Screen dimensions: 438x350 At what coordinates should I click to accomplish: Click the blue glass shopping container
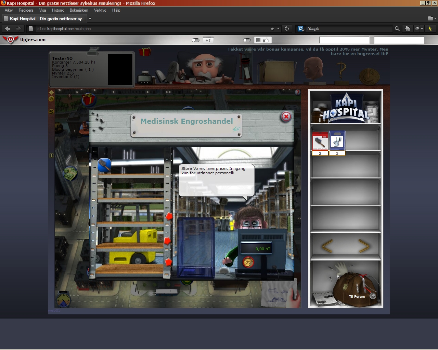coord(196,247)
